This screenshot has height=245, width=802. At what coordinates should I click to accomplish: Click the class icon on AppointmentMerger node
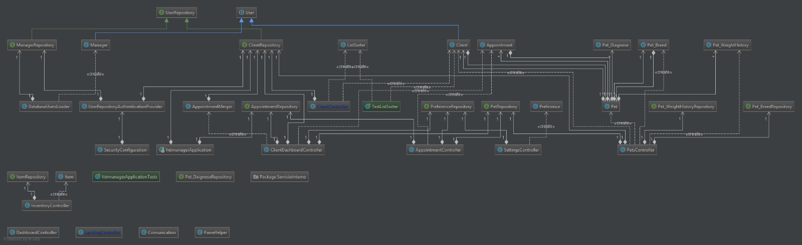(x=188, y=106)
